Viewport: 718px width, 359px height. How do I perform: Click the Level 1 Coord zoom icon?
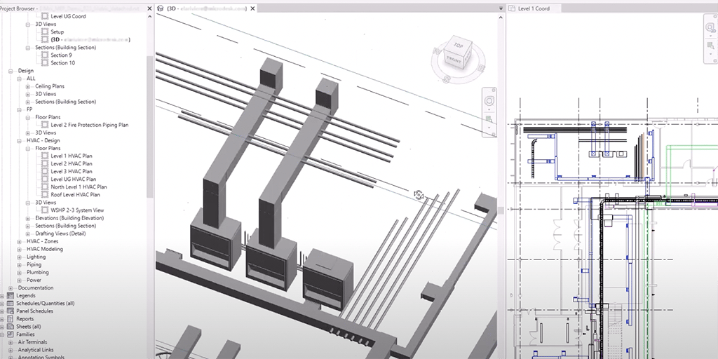[x=711, y=46]
